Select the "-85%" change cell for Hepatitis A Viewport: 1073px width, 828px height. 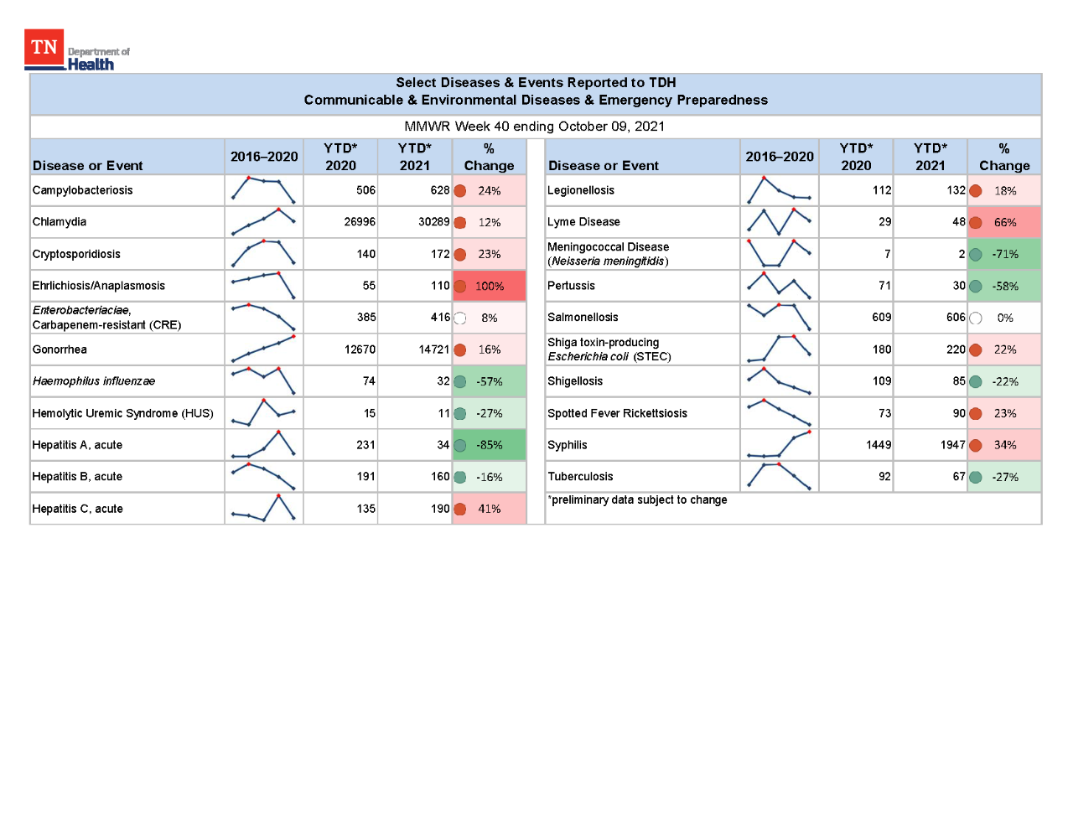coord(490,445)
